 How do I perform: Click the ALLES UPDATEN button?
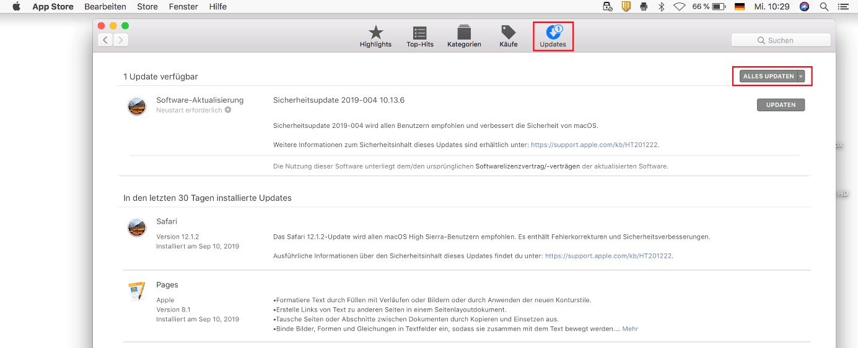(768, 77)
